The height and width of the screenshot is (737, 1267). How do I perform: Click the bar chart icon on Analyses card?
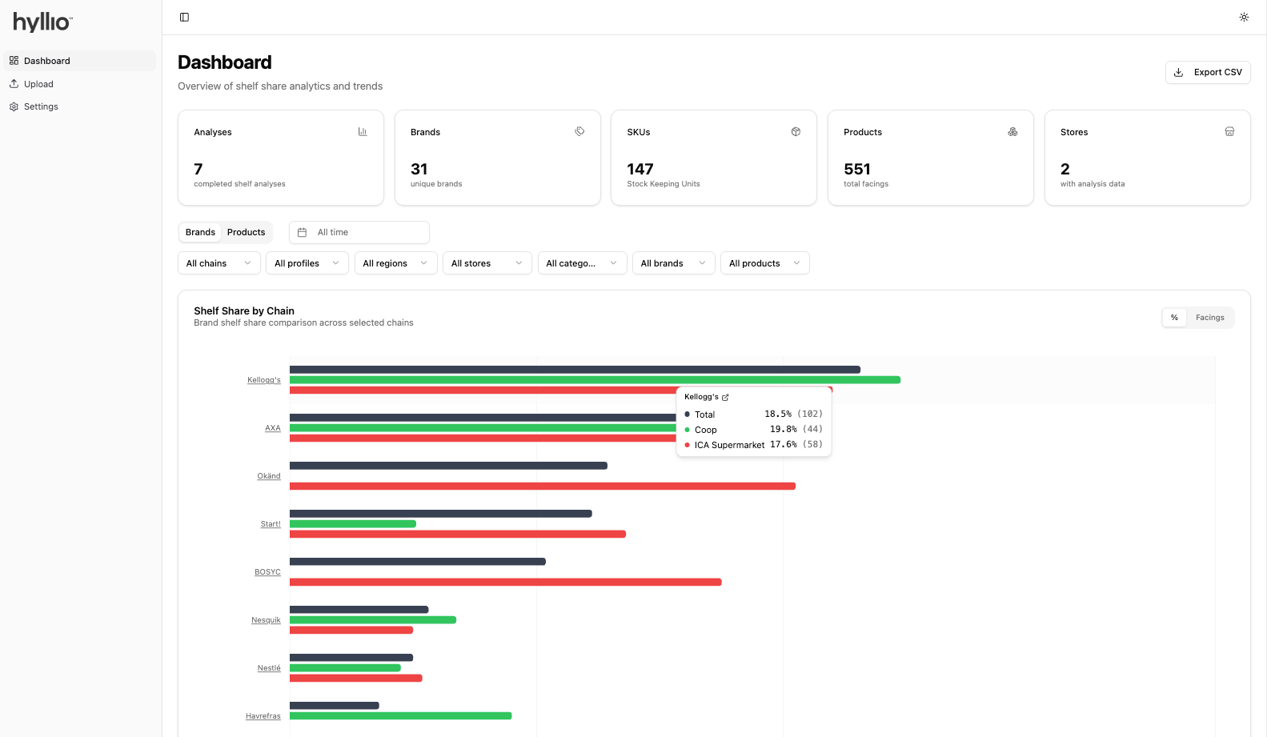click(363, 131)
